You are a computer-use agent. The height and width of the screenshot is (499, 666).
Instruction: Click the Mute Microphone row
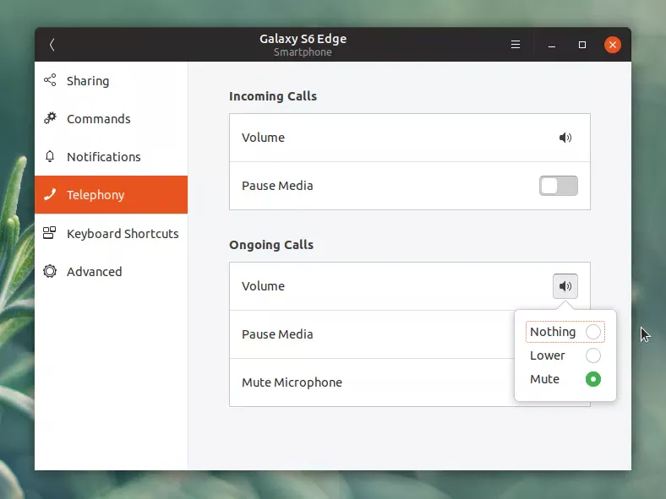coord(363,382)
